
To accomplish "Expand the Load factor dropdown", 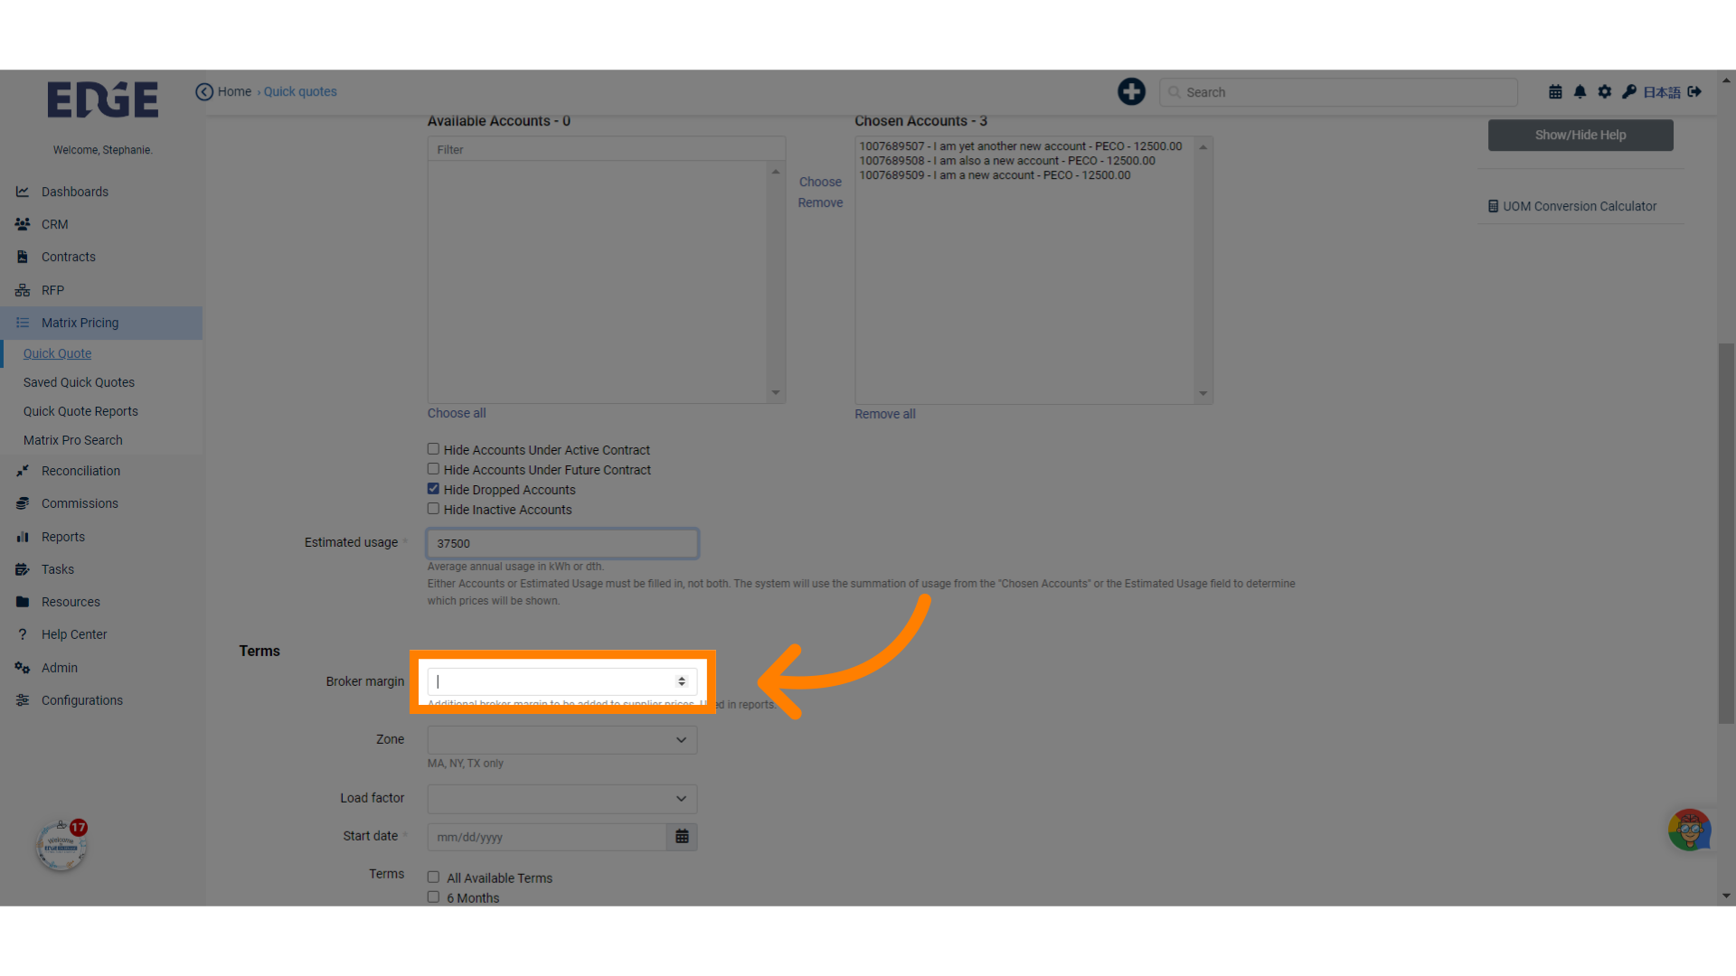I will pos(562,799).
